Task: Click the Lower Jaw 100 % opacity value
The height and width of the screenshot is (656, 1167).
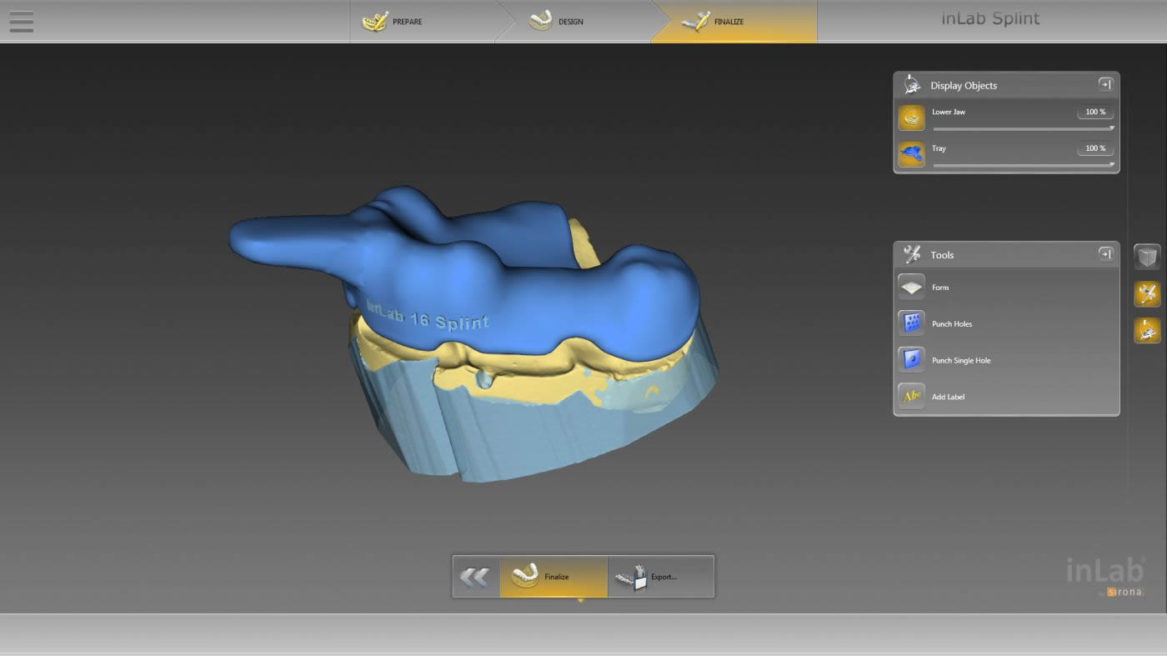Action: coord(1095,112)
